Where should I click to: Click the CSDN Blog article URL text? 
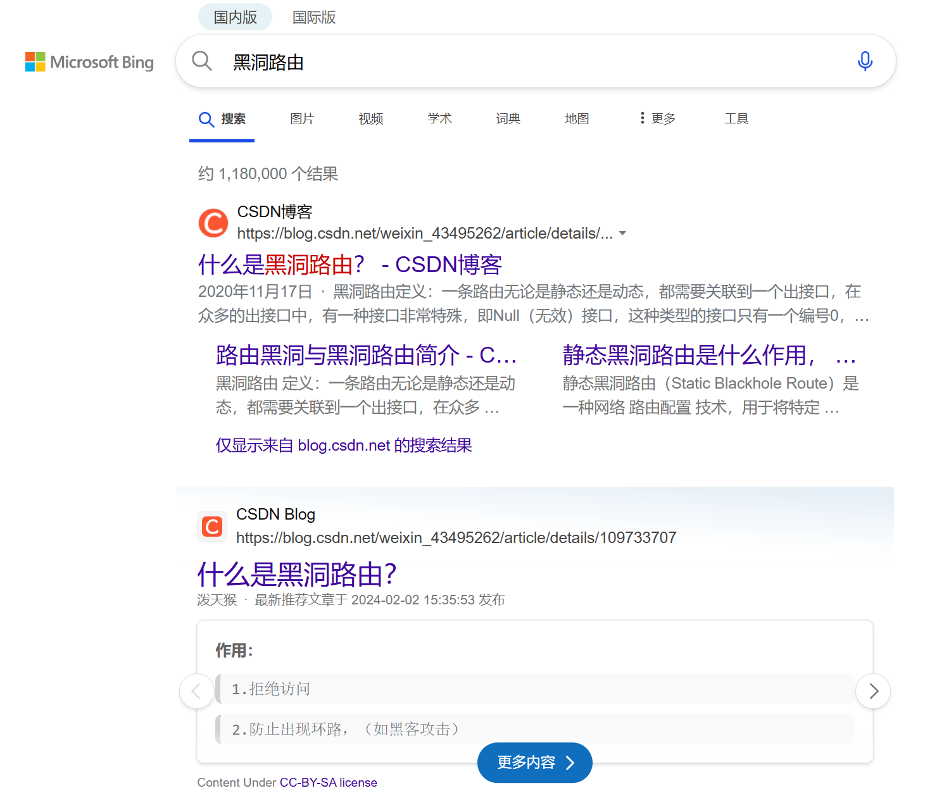[456, 537]
